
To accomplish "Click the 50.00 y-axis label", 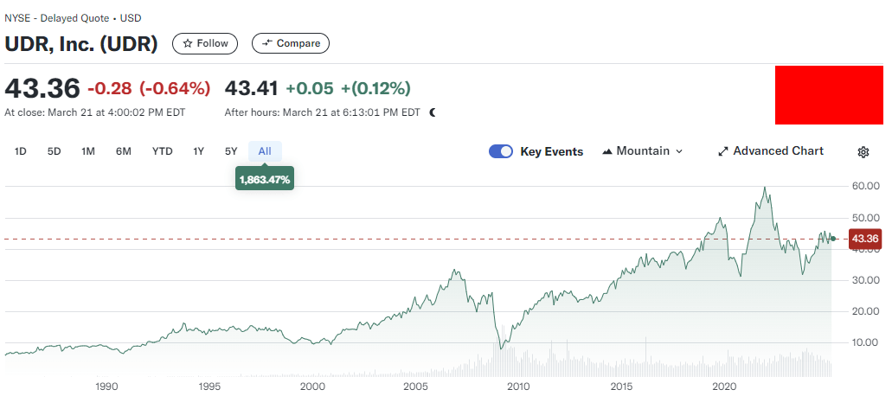I will coord(865,218).
